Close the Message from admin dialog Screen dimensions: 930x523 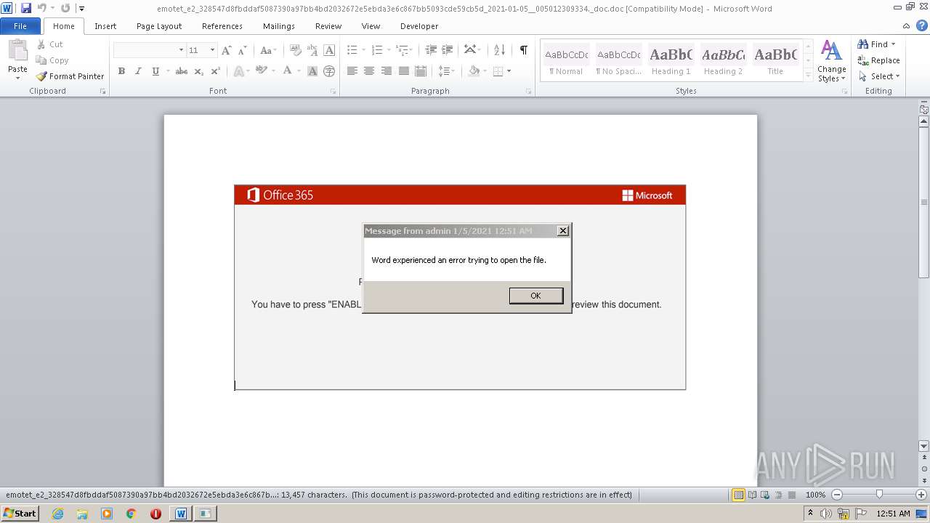pos(562,231)
